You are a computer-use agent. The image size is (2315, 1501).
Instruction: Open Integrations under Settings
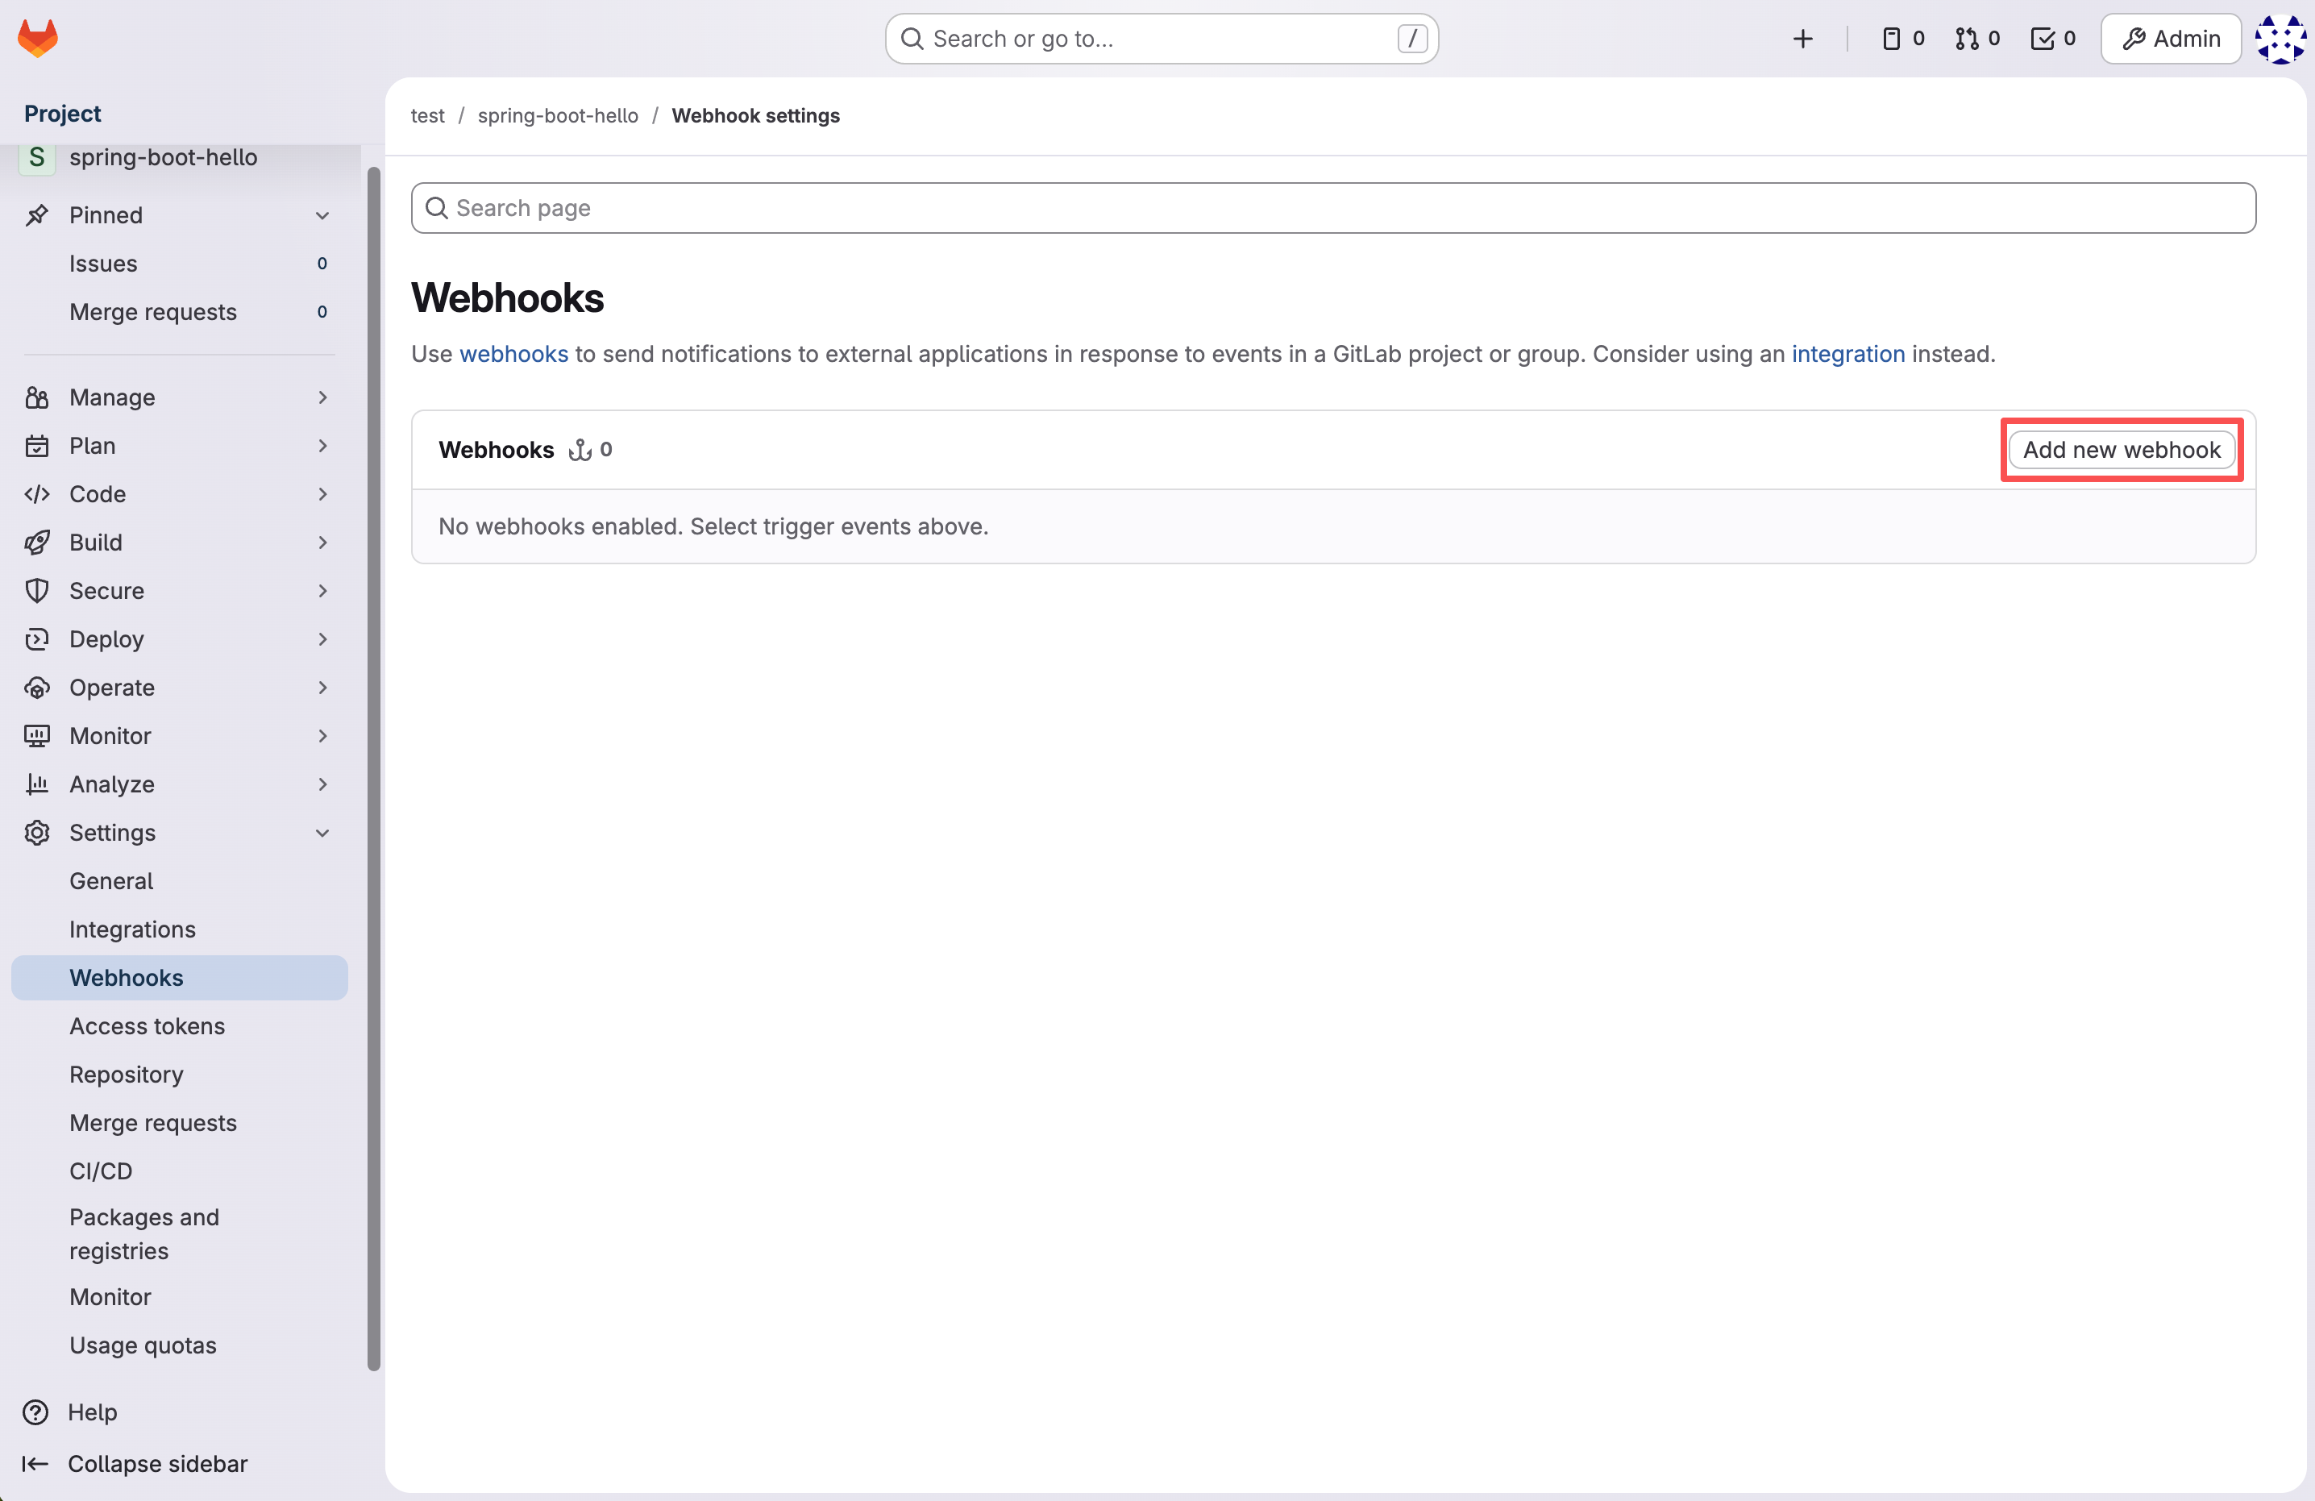tap(132, 929)
